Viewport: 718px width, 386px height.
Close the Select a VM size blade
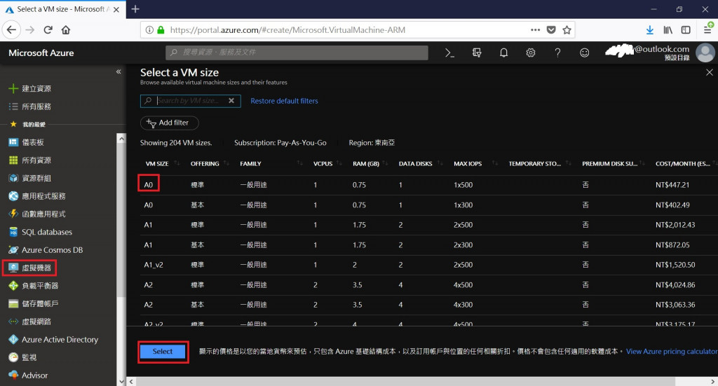point(709,72)
